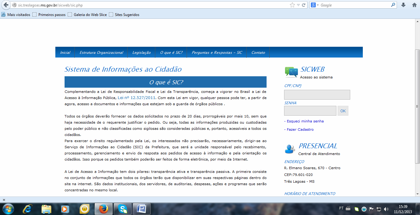
Task: Click the search magnifier icon
Action: click(x=393, y=5)
